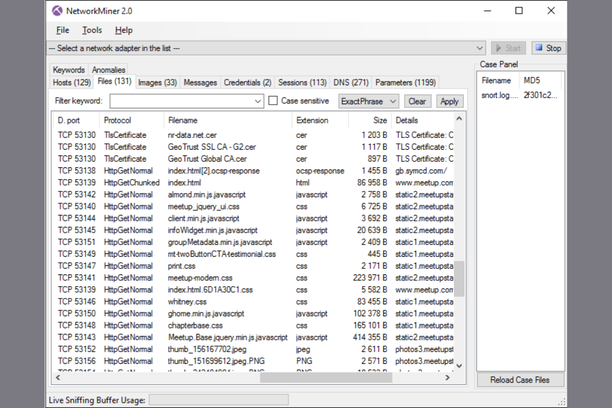
Task: Select the index.html[2].ocsp-response row
Action: pyautogui.click(x=253, y=171)
